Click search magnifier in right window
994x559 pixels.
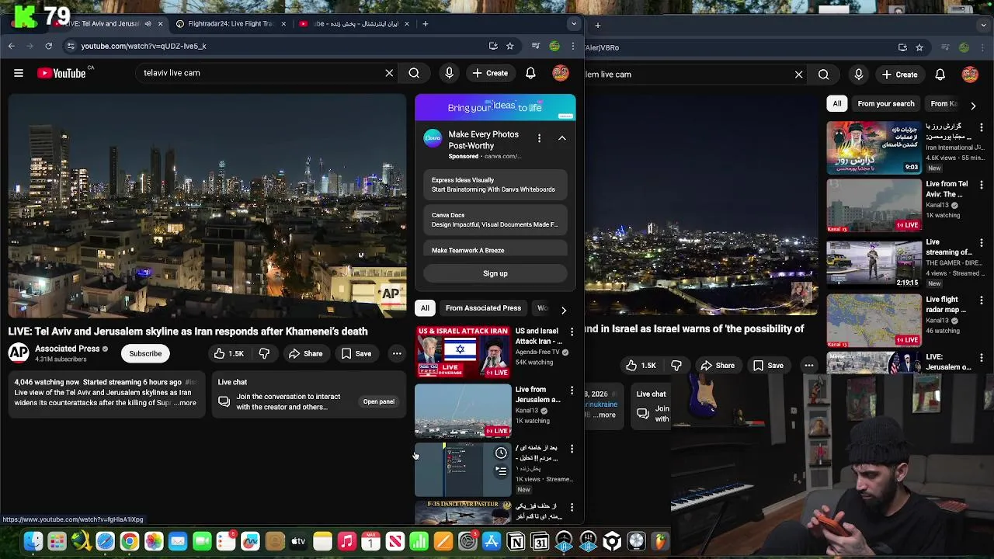[823, 75]
